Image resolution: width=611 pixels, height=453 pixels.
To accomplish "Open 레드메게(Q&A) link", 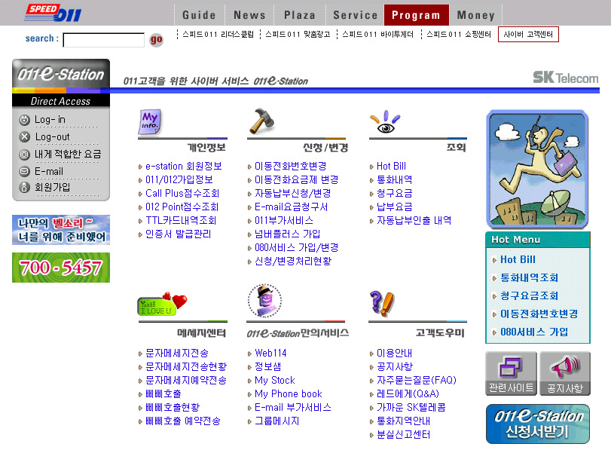I will click(408, 393).
